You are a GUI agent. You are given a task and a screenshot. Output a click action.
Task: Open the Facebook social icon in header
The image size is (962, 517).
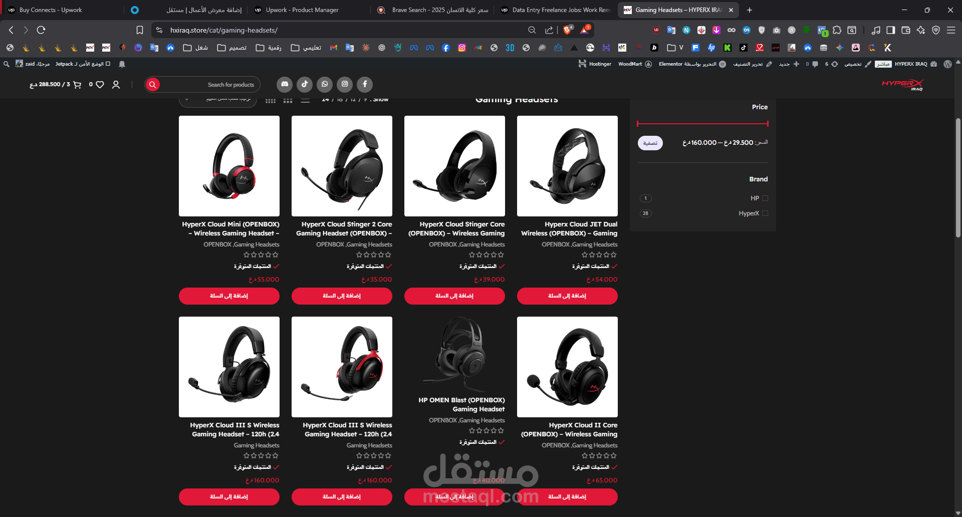tap(365, 84)
